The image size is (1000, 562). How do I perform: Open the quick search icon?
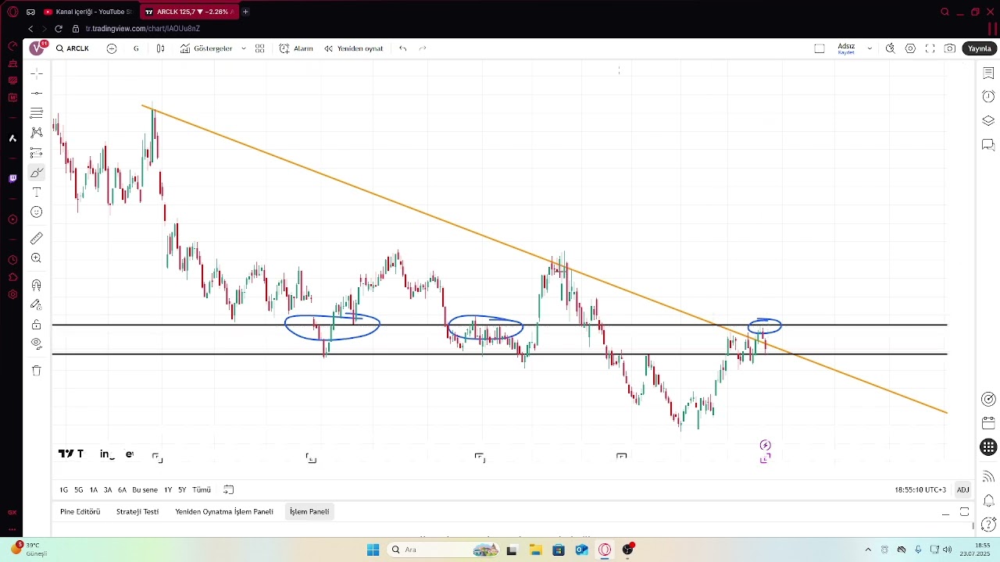coord(890,48)
